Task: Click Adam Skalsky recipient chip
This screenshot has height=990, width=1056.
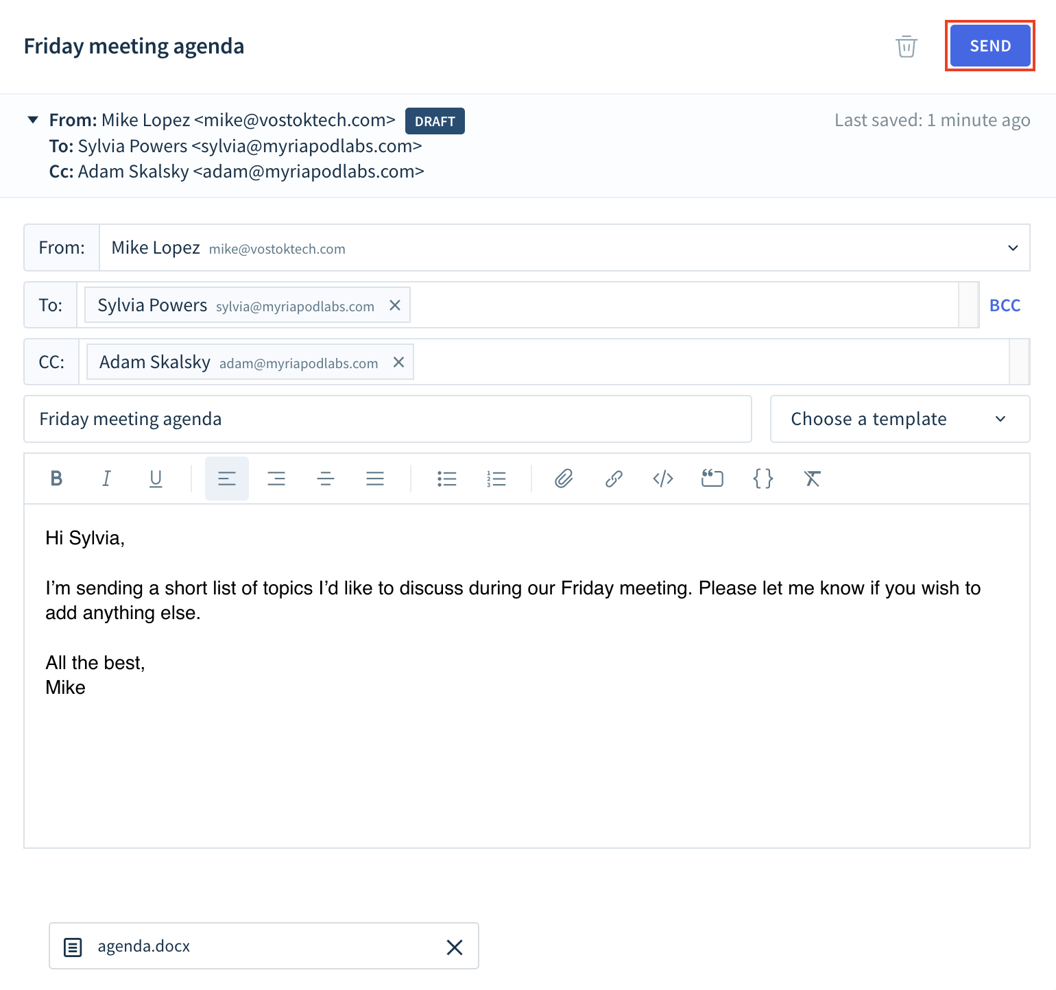Action: point(250,362)
